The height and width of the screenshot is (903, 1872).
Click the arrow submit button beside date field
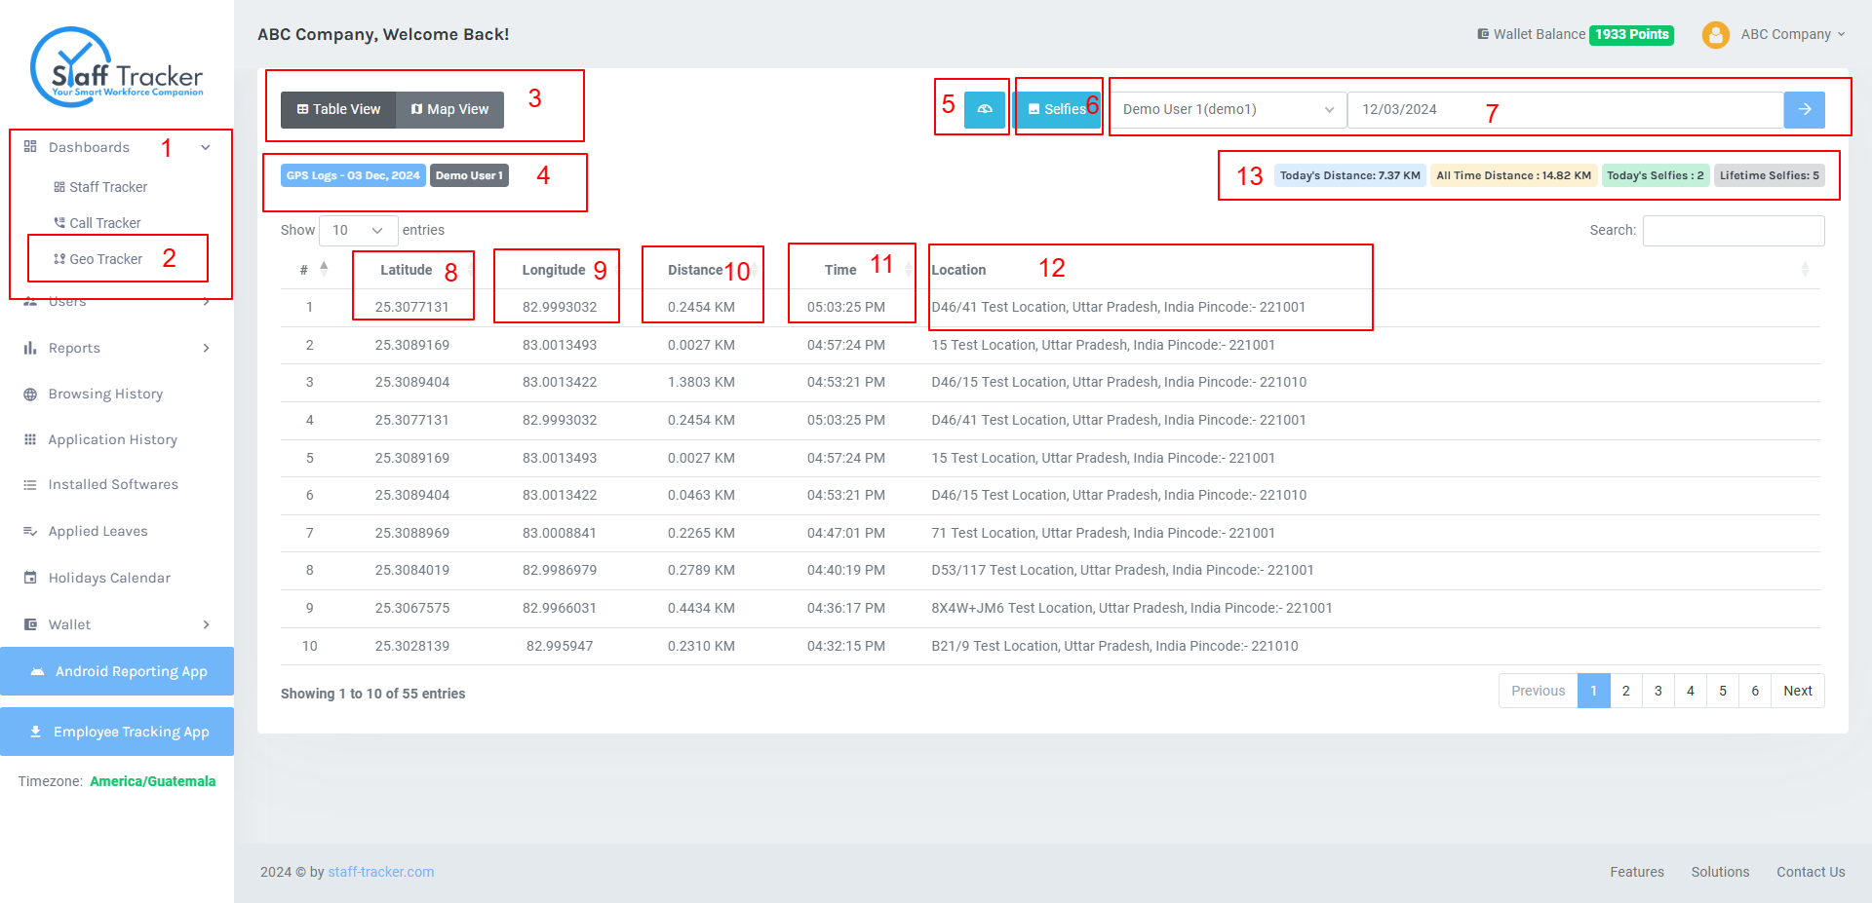pyautogui.click(x=1804, y=110)
